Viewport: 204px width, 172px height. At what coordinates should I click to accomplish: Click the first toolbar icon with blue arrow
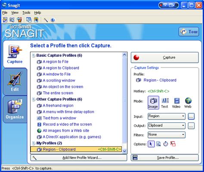(5, 20)
